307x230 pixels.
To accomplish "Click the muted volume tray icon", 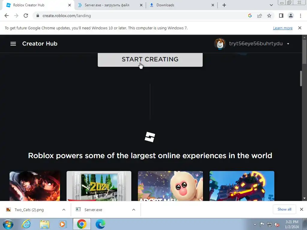I will 277,224.
